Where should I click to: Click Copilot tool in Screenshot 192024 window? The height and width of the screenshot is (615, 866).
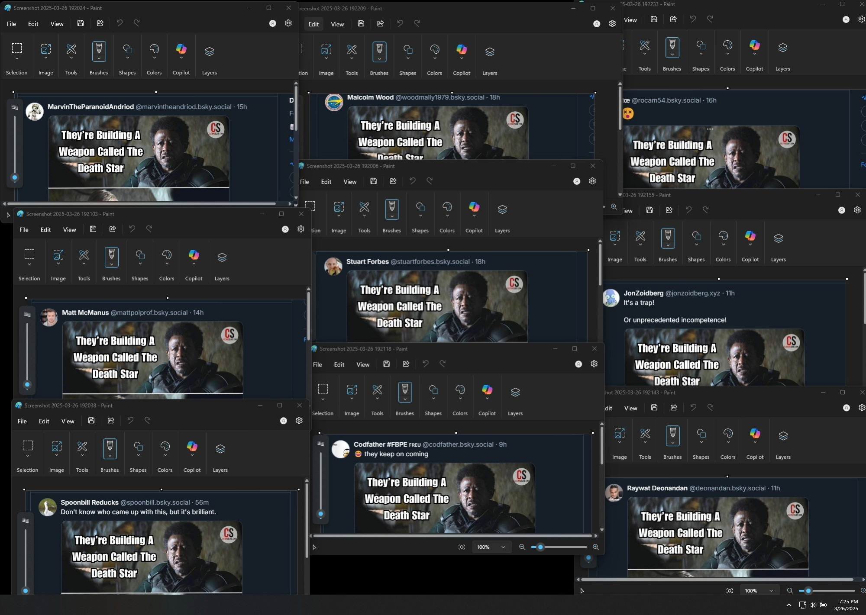pyautogui.click(x=181, y=49)
